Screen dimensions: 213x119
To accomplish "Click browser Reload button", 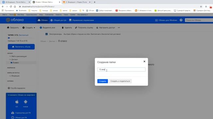I will pos(11,7).
